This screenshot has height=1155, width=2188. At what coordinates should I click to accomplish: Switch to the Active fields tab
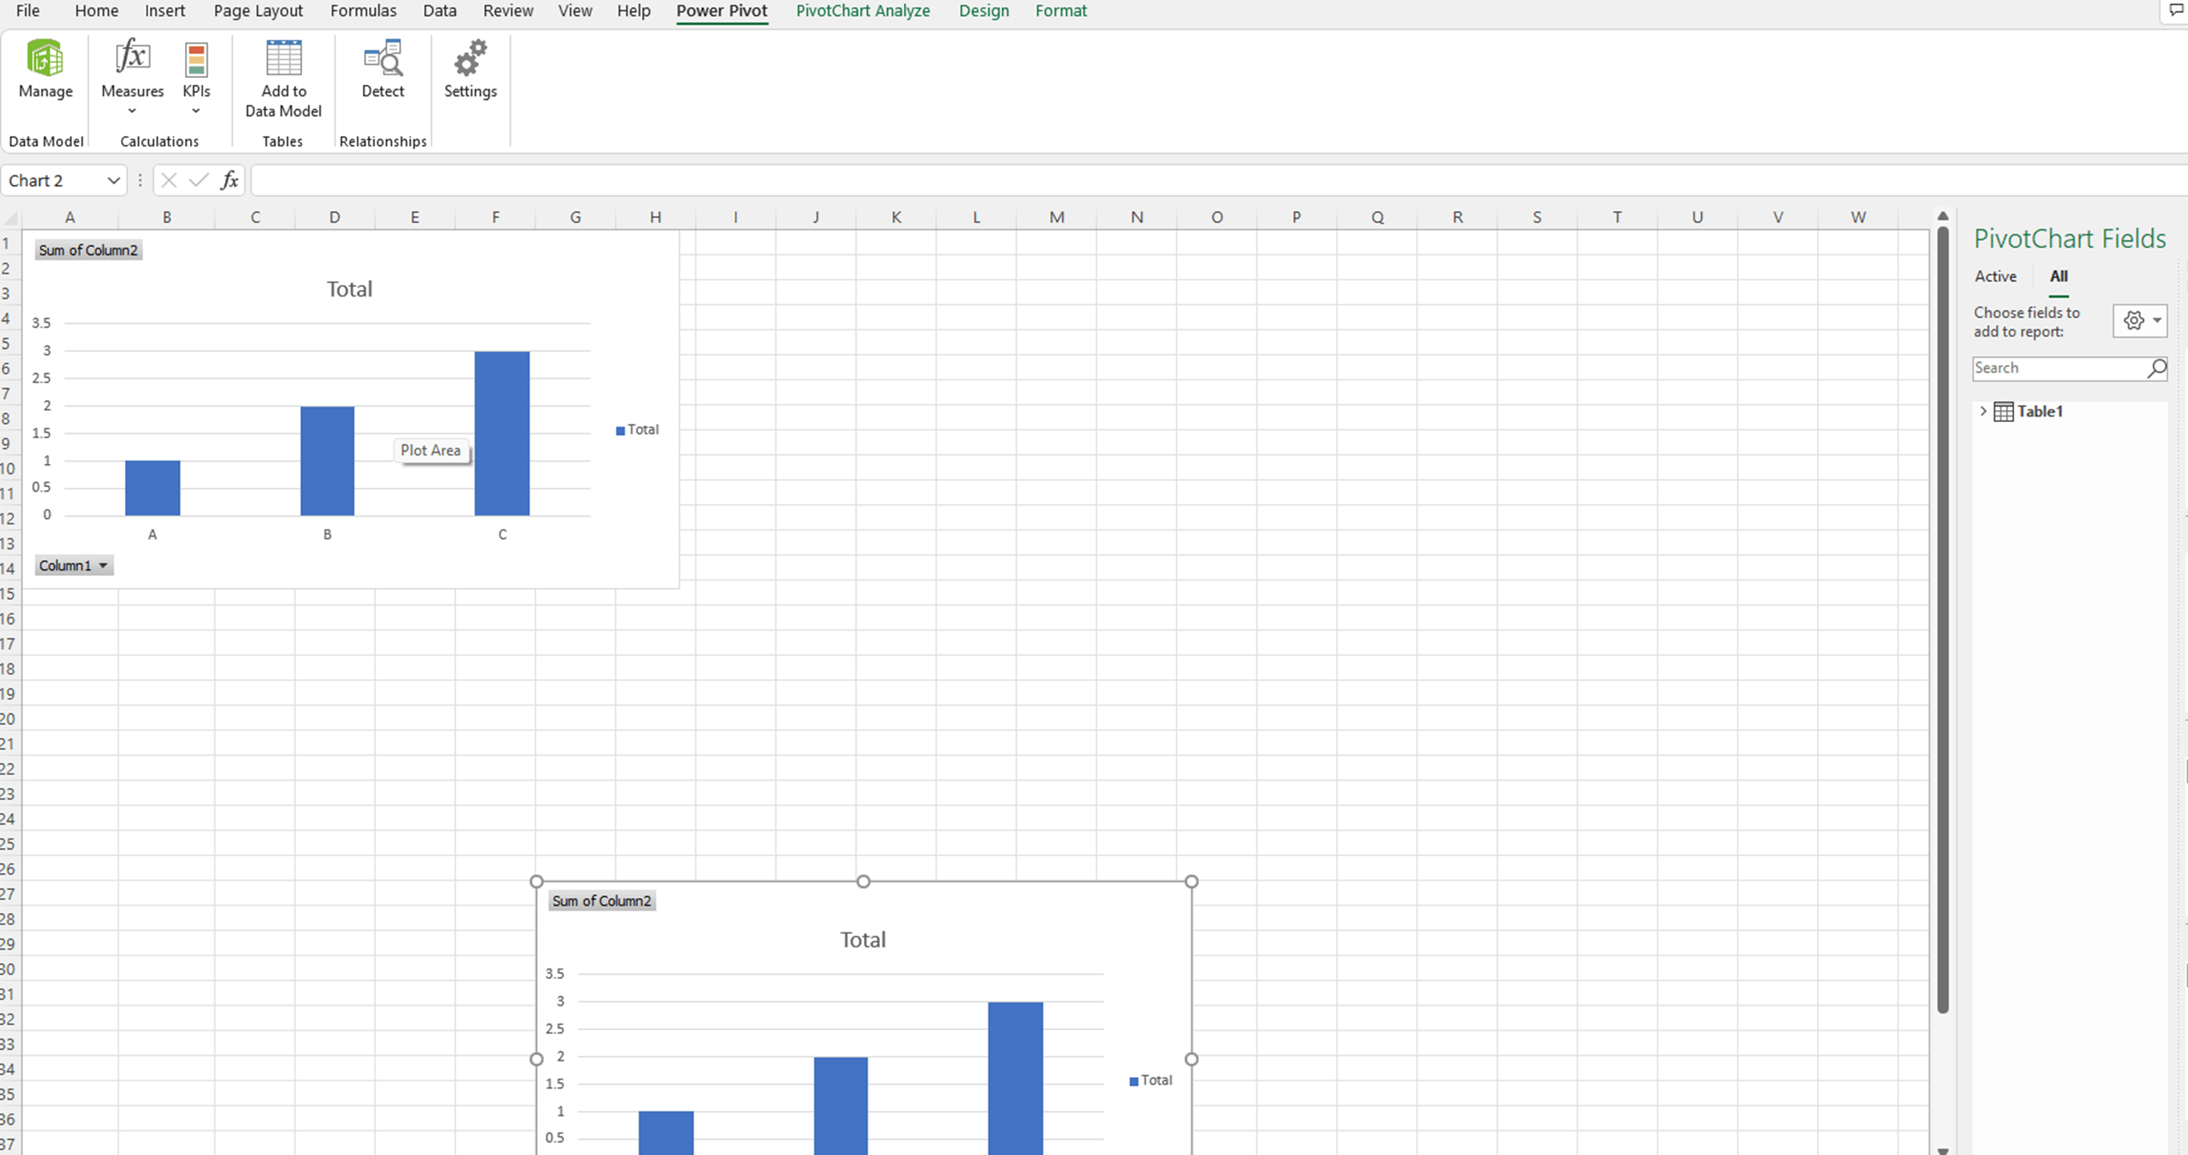1994,276
